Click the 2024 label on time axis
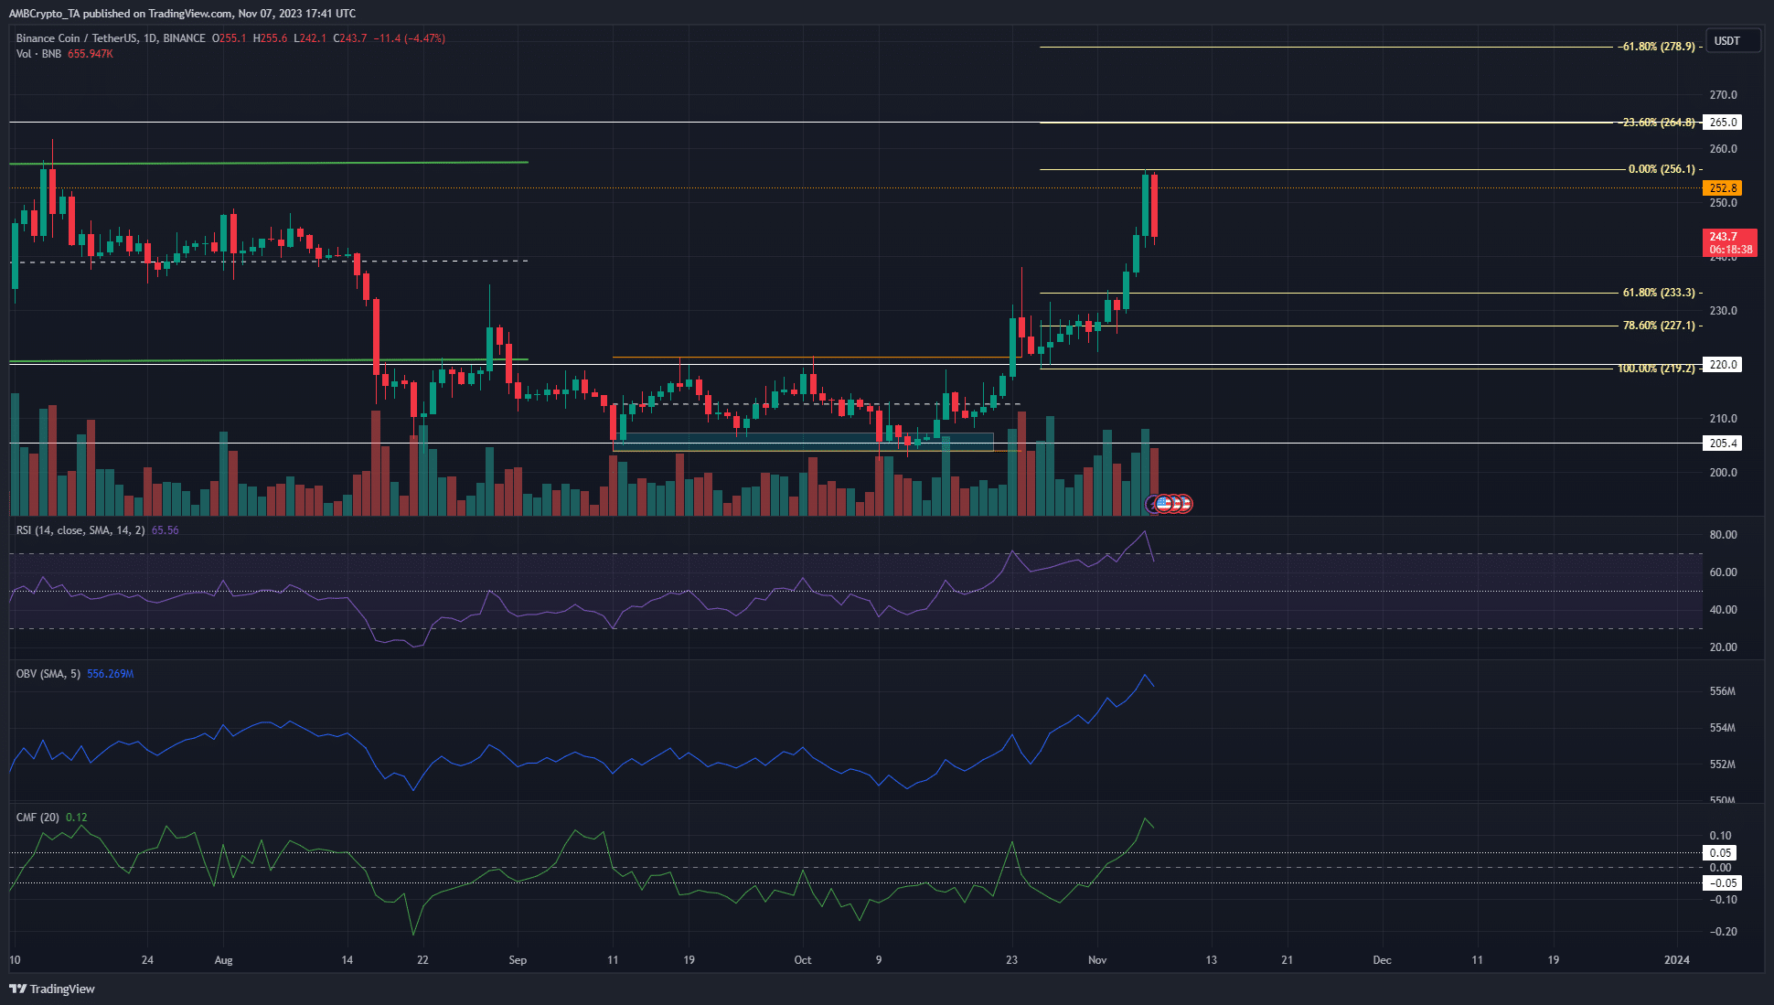 (x=1676, y=960)
